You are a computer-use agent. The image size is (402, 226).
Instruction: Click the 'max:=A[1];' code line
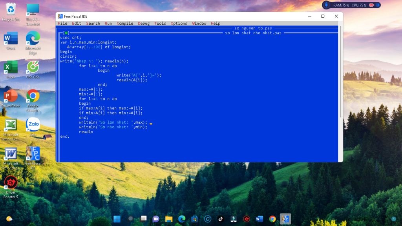[91, 89]
